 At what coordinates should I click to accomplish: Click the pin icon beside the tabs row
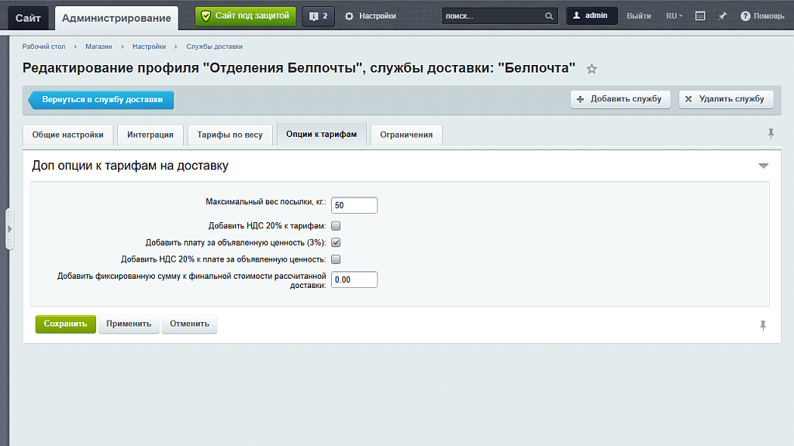pos(771,134)
